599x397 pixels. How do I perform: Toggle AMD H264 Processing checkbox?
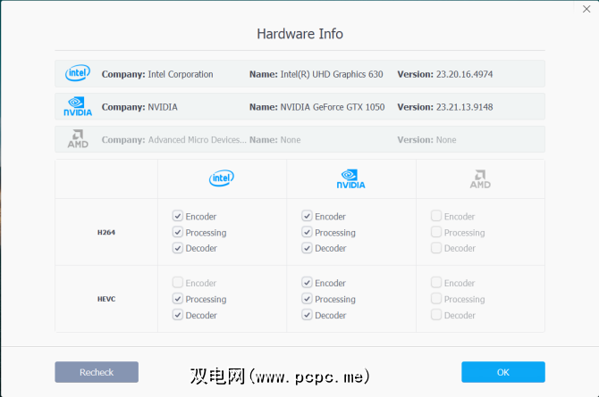436,232
